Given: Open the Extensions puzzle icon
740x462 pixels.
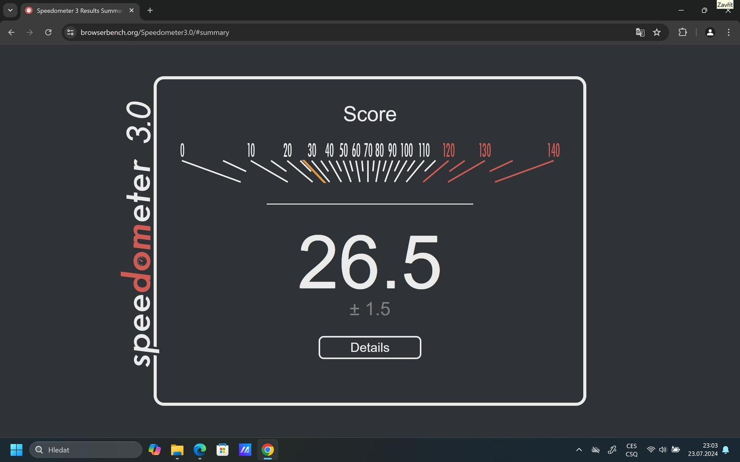Looking at the screenshot, I should 683,32.
